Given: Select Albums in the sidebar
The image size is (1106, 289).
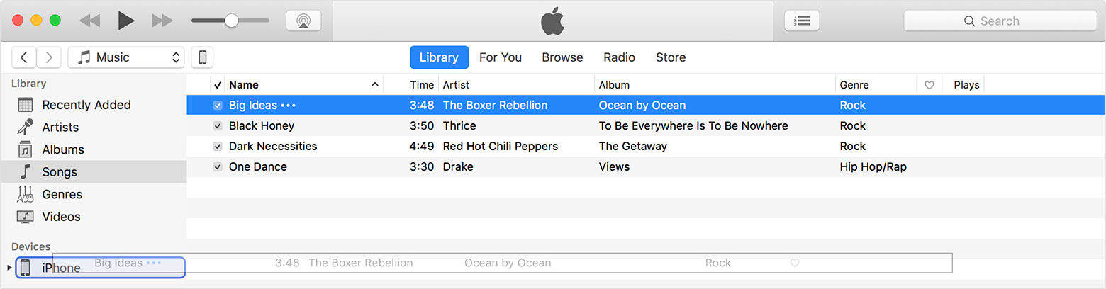Looking at the screenshot, I should (x=94, y=149).
